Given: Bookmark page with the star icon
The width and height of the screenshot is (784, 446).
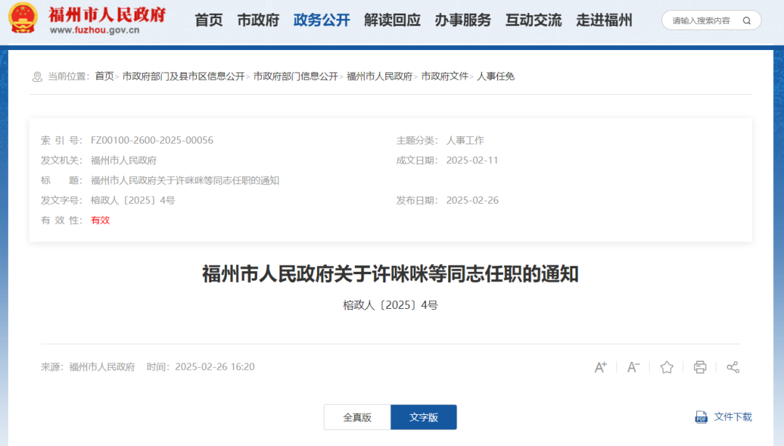Looking at the screenshot, I should pos(666,367).
